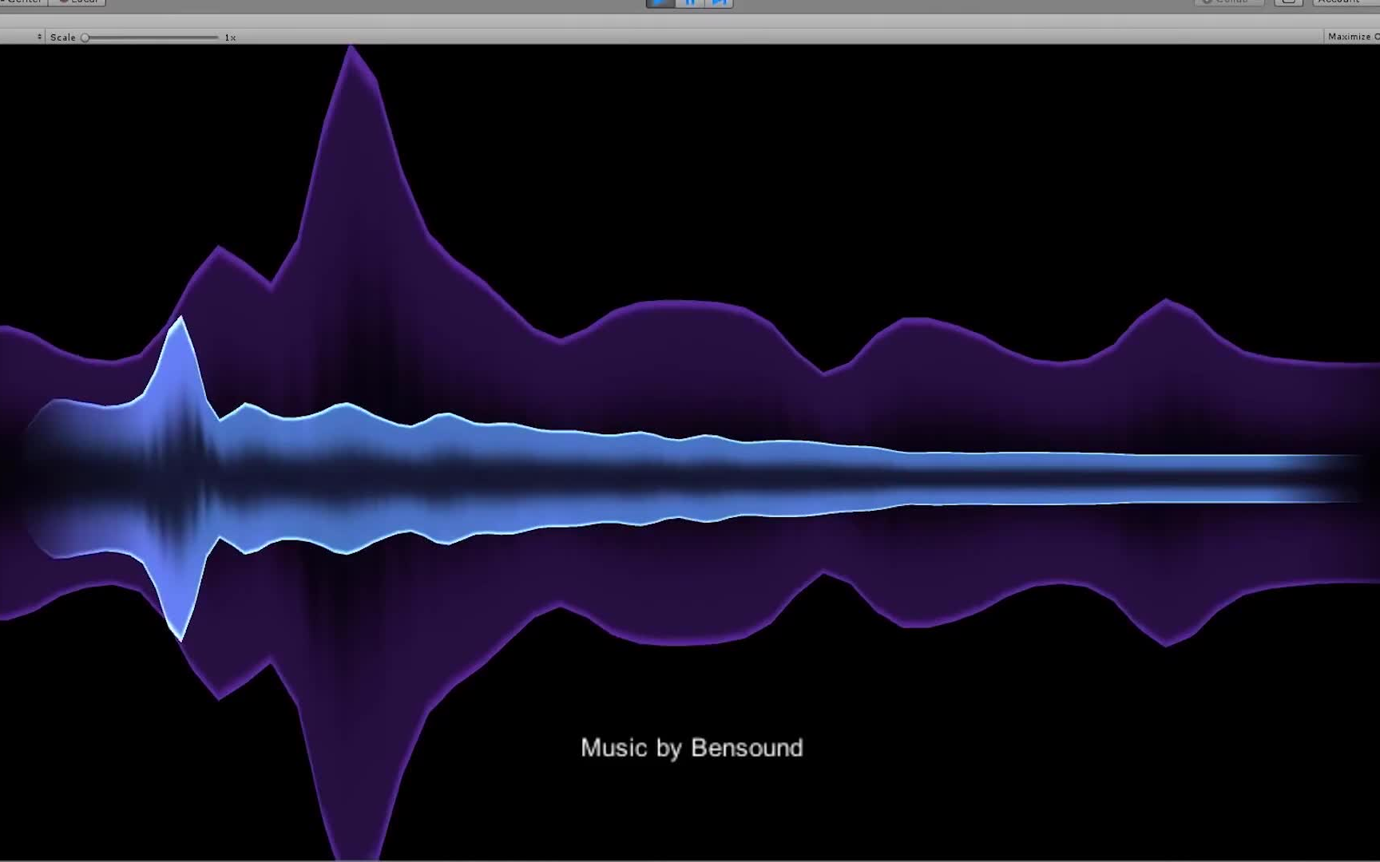The width and height of the screenshot is (1380, 862).
Task: Toggle the Pause button off
Action: tap(692, 3)
